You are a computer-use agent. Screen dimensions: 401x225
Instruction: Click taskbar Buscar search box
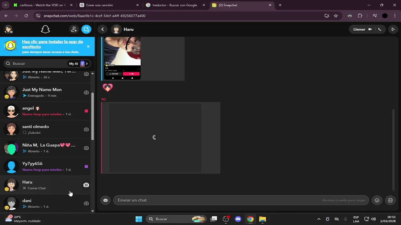177,219
